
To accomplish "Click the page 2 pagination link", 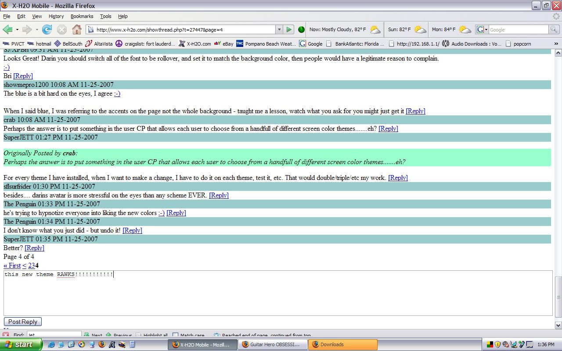I will pyautogui.click(x=30, y=265).
